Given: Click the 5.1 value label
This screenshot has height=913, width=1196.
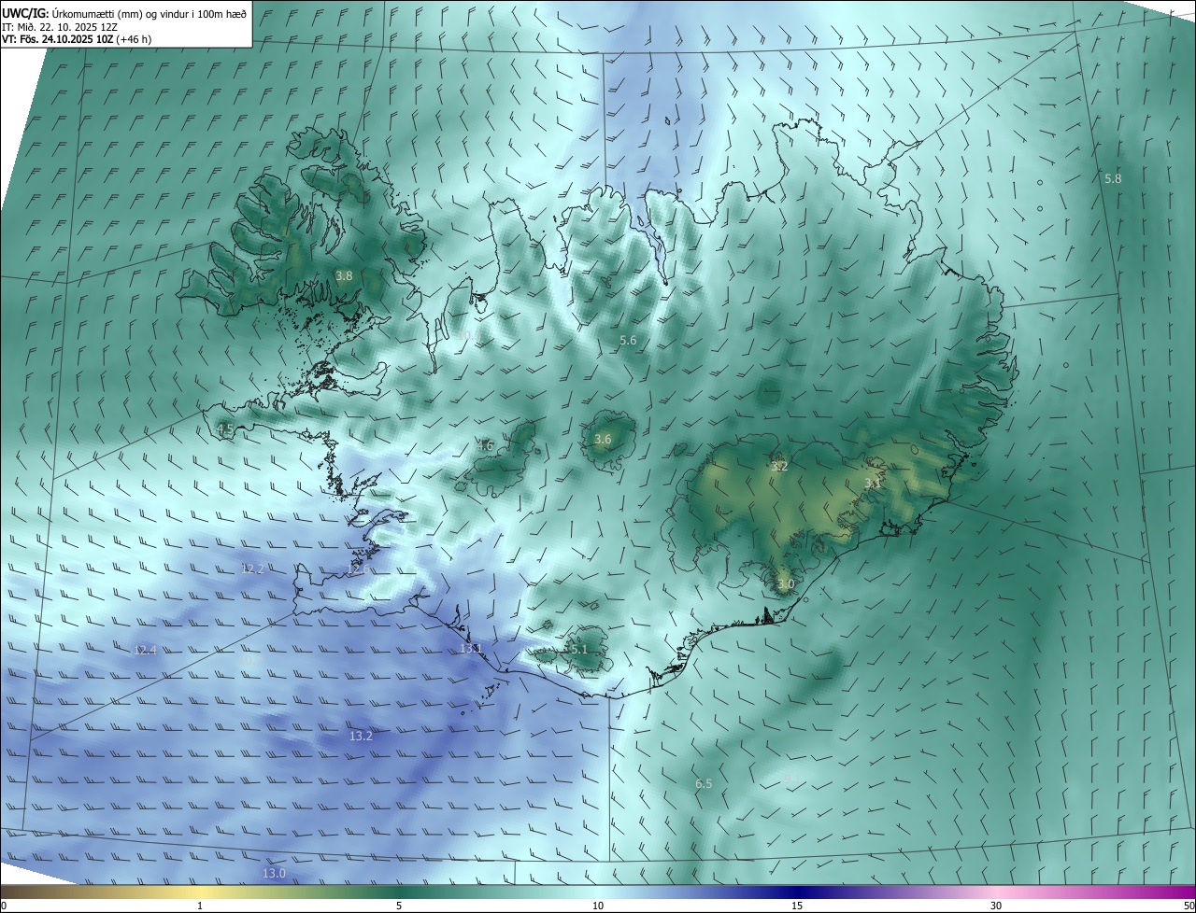Looking at the screenshot, I should click(578, 649).
